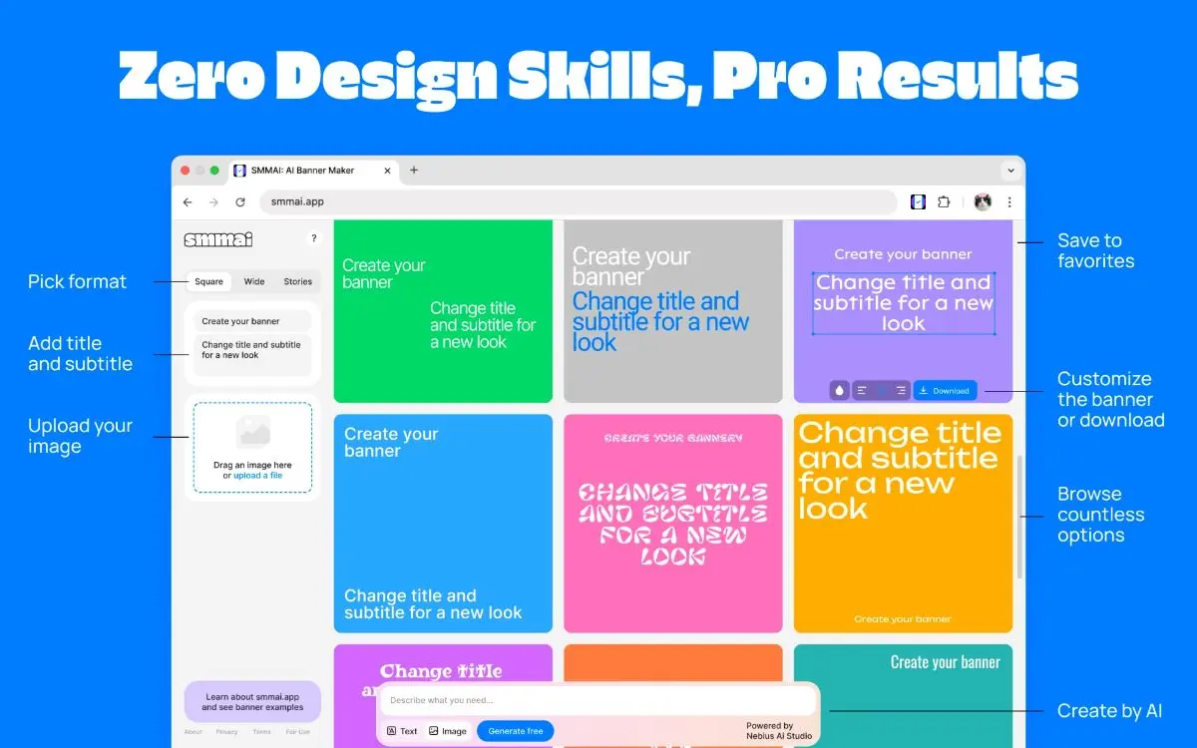Select the orange banner thumbnail
1197x748 pixels.
pyautogui.click(x=673, y=664)
